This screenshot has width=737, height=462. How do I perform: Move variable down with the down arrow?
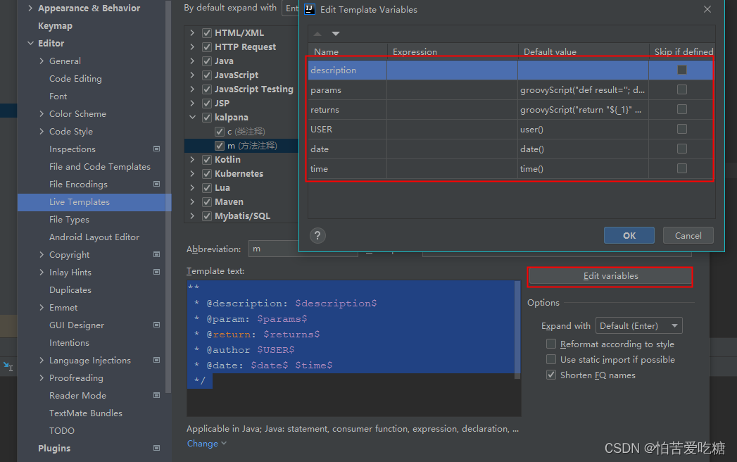coord(336,34)
